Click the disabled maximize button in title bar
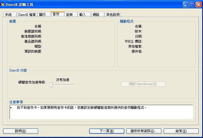 [192, 5]
